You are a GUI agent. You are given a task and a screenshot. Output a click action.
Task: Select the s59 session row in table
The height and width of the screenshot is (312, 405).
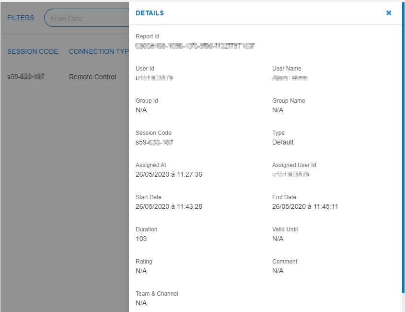coord(26,77)
